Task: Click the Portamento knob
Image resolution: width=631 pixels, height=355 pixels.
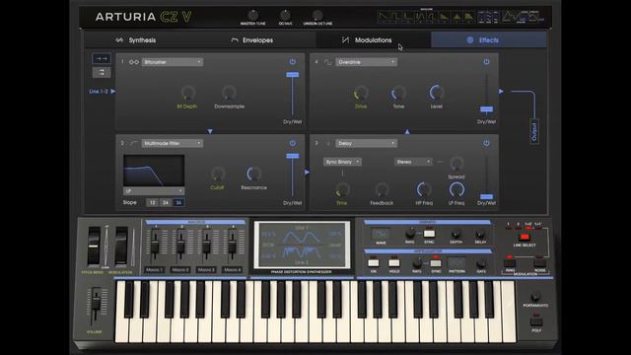Action: point(535,297)
